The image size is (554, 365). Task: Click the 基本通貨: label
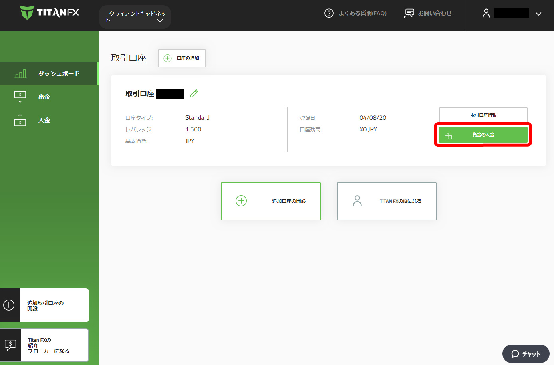point(137,141)
